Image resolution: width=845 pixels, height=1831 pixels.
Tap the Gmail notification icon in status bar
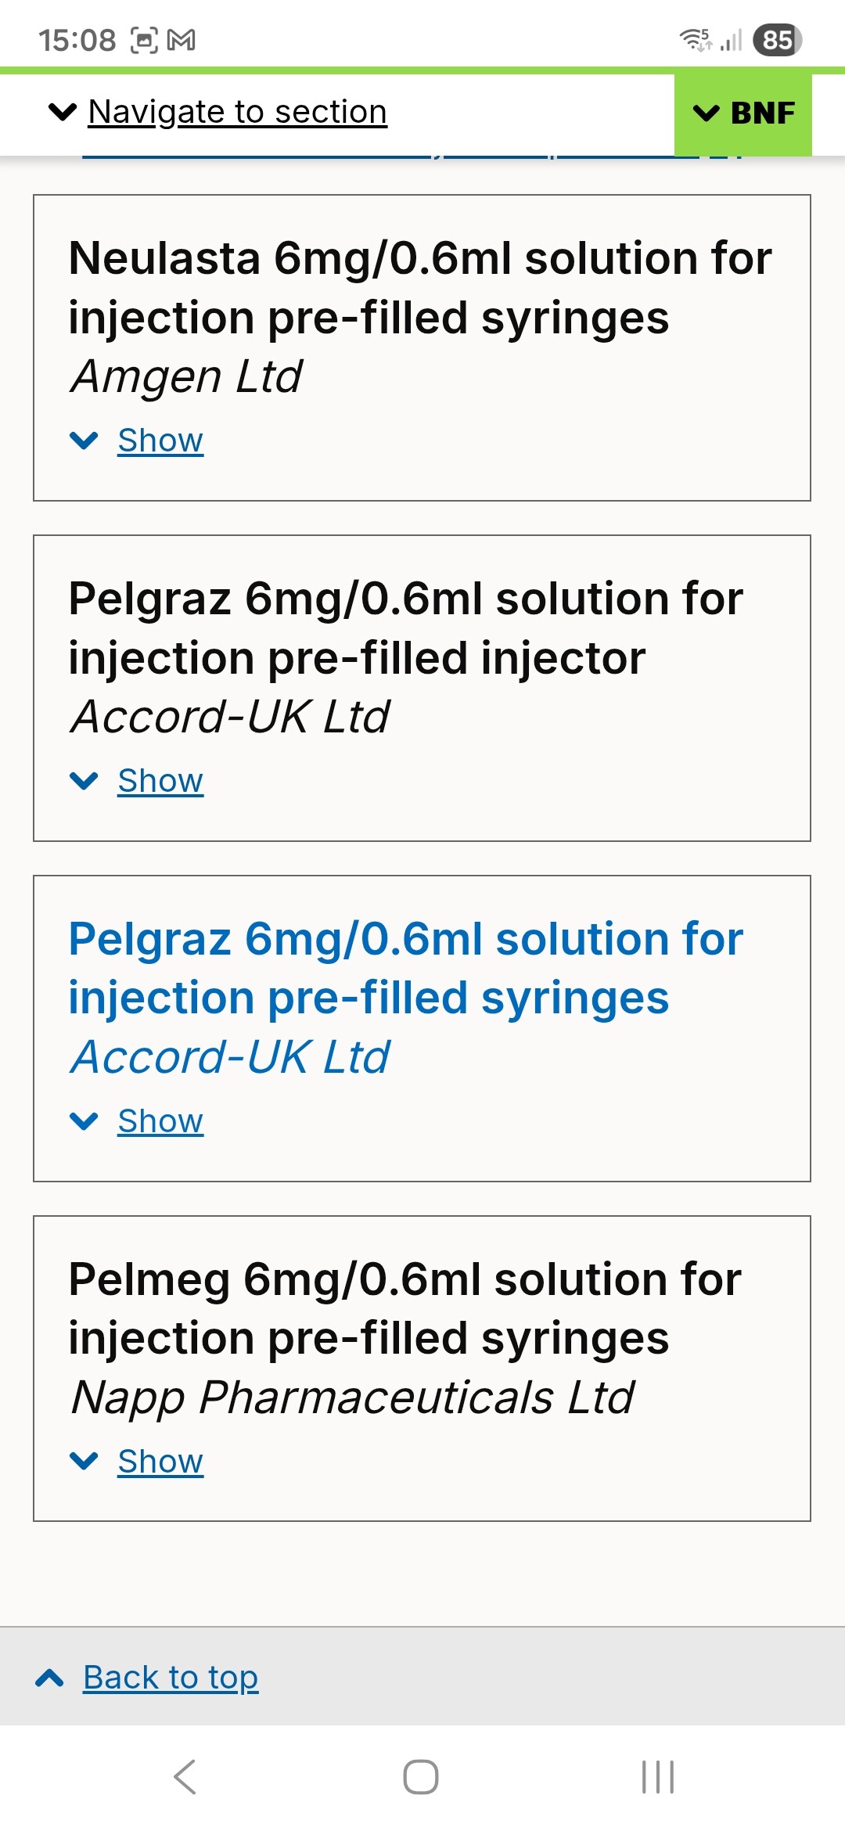point(182,40)
